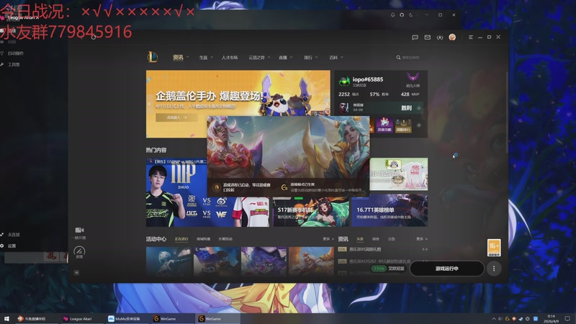Open the T-shirt merchandise card
The image size is (576, 324).
tap(399, 174)
